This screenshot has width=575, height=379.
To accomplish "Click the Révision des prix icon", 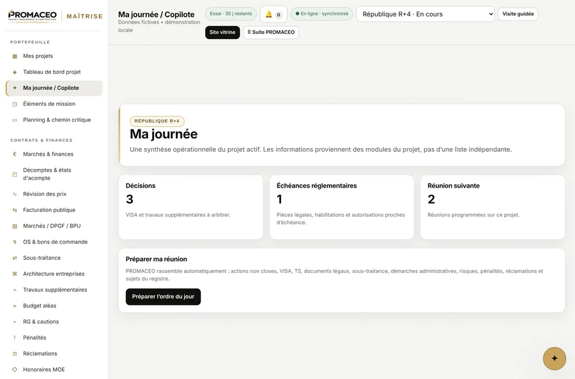I will (x=15, y=194).
